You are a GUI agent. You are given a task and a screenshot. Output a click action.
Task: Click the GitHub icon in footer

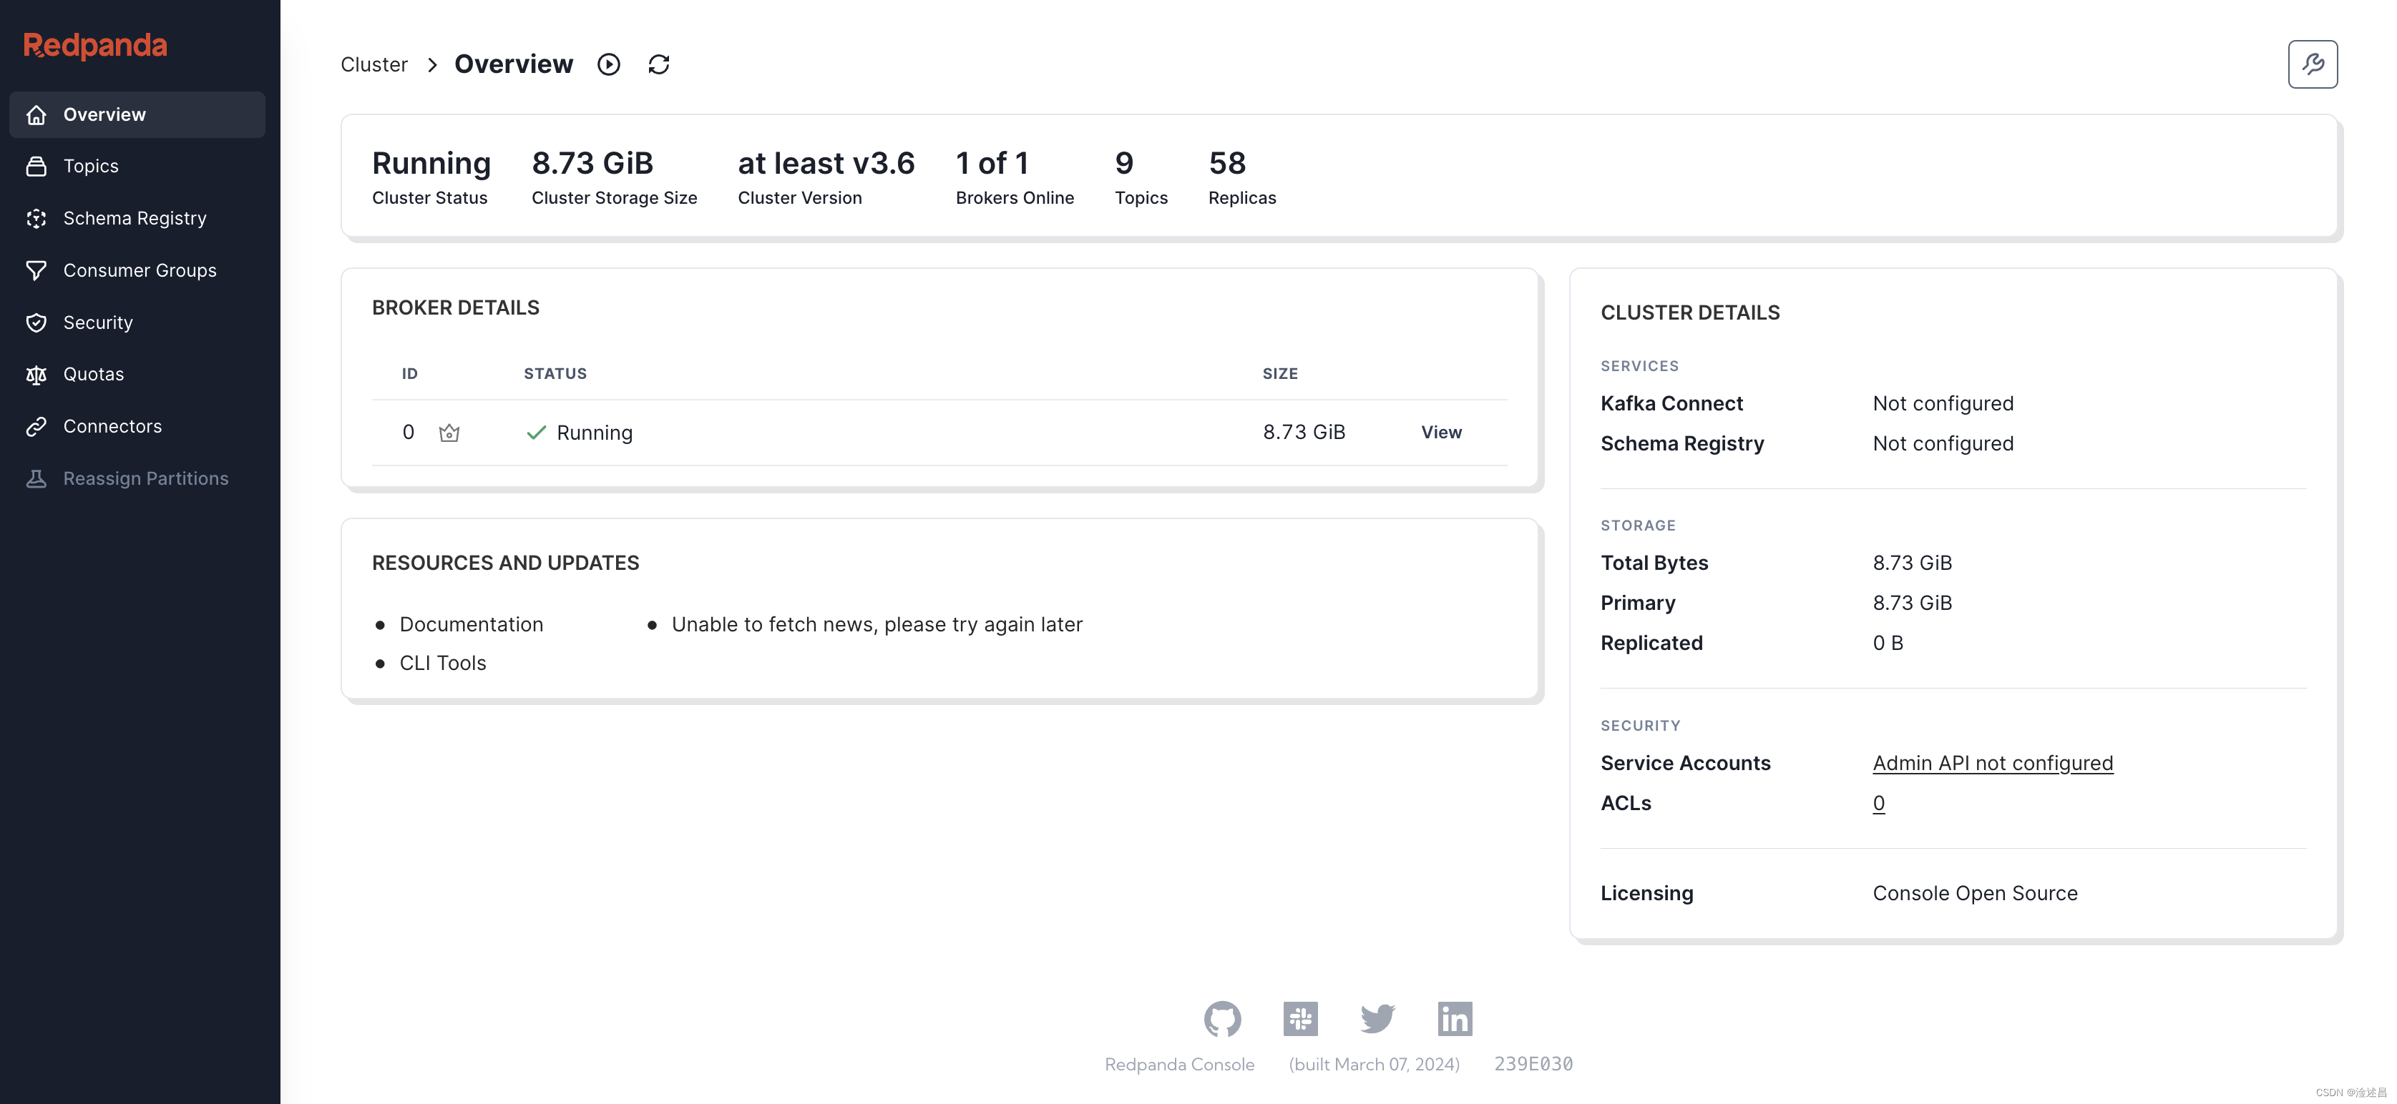pyautogui.click(x=1222, y=1018)
